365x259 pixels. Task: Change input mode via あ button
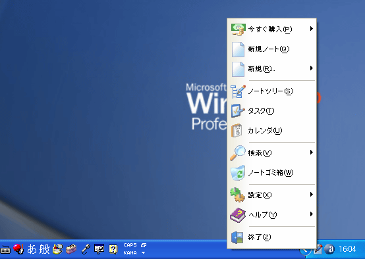[32, 248]
